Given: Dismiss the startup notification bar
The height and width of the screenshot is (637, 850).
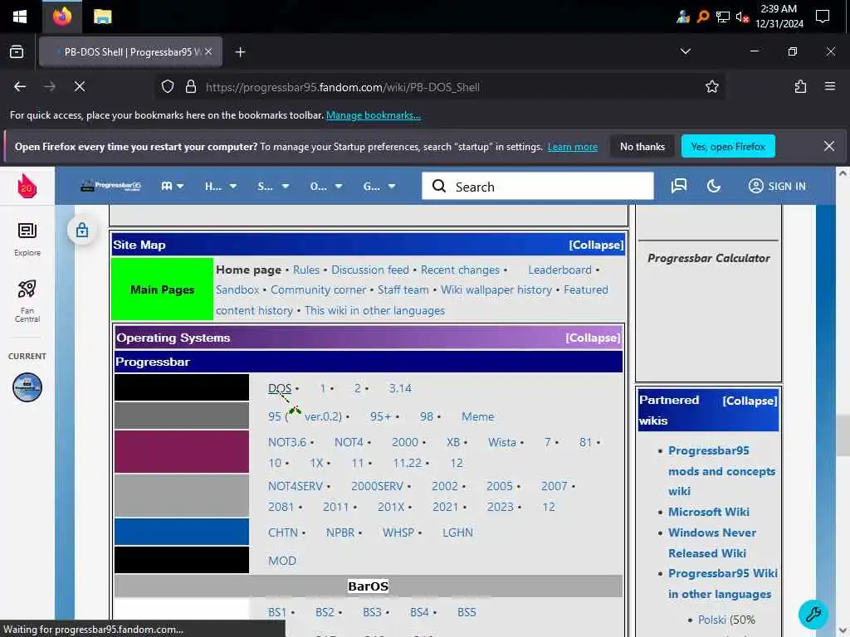Looking at the screenshot, I should pos(829,146).
